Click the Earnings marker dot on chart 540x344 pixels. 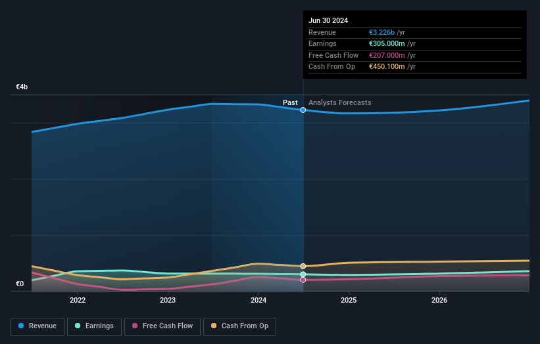(303, 274)
